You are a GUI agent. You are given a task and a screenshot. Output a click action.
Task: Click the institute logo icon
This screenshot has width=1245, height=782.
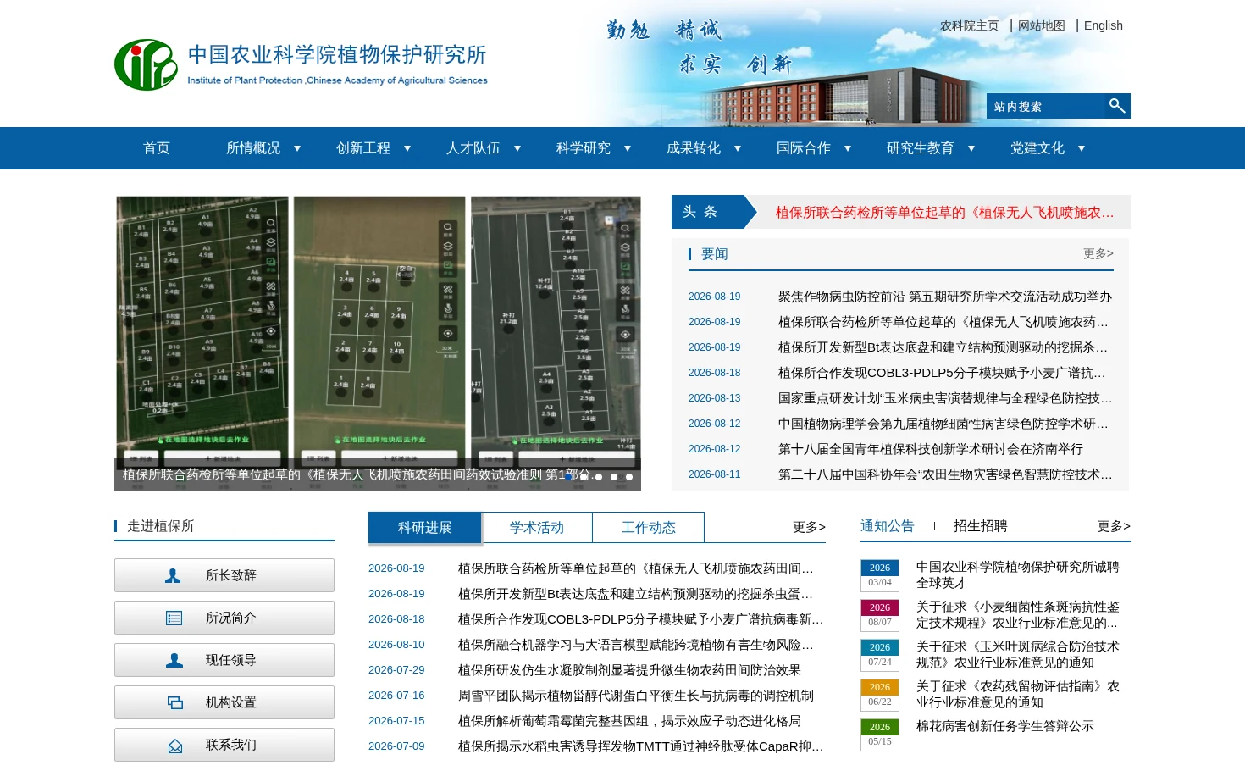147,64
